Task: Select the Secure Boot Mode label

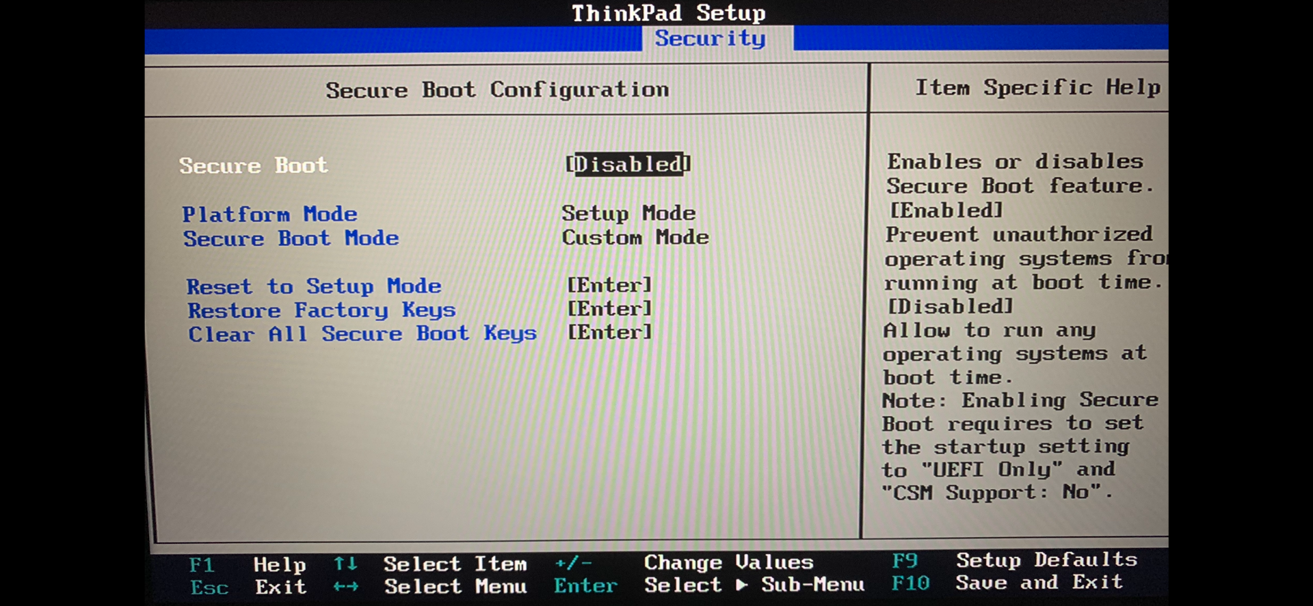Action: 291,238
